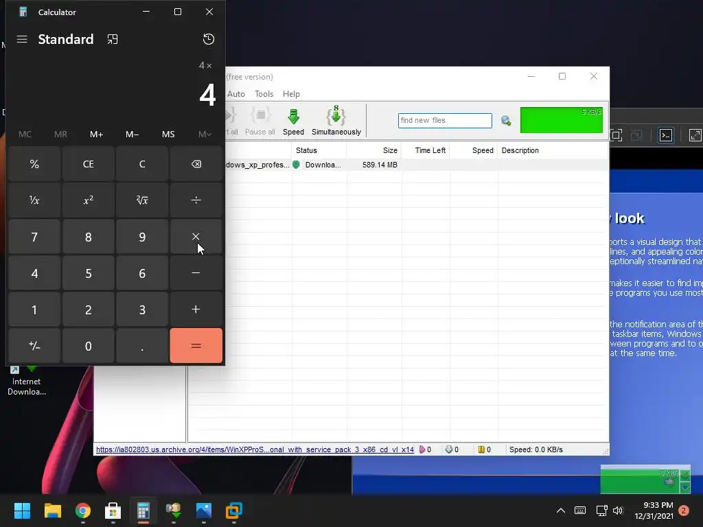Click the notification badge showing 2
703x527 pixels.
click(x=684, y=511)
